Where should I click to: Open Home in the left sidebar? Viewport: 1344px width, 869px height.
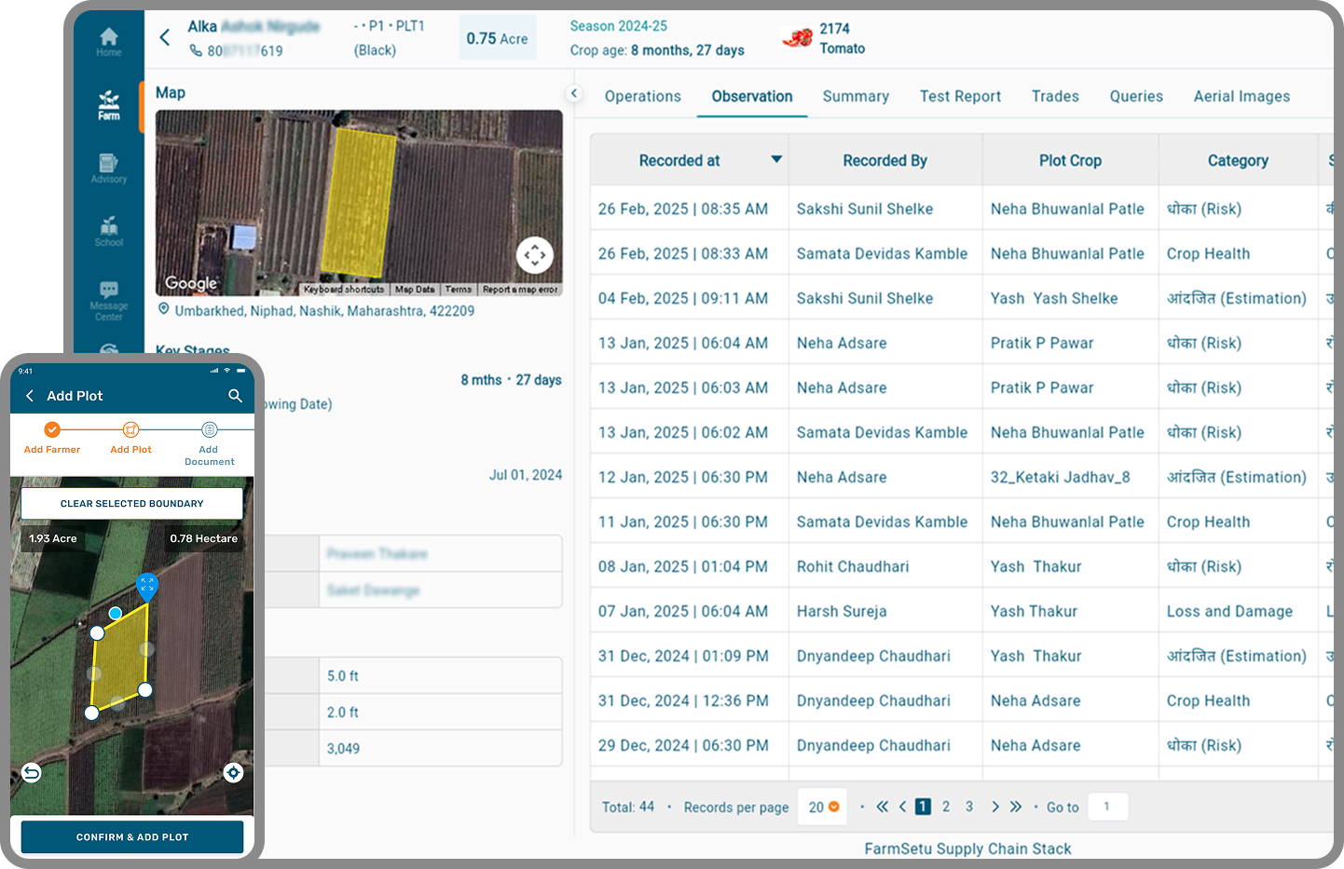109,41
